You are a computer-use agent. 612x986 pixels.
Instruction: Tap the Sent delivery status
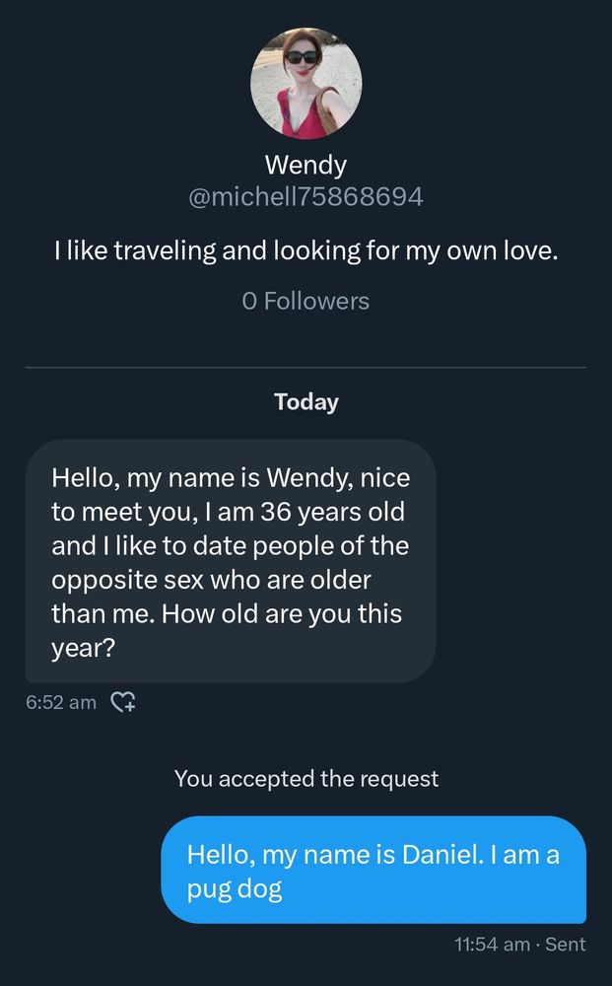(566, 944)
